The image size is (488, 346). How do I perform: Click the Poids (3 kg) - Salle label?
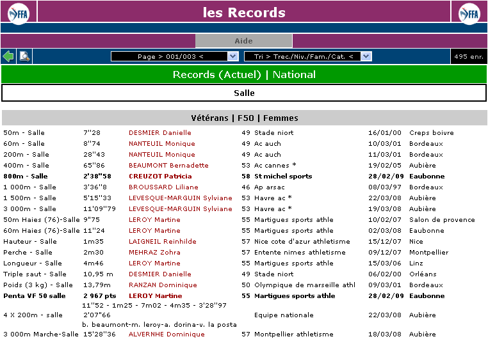[38, 285]
